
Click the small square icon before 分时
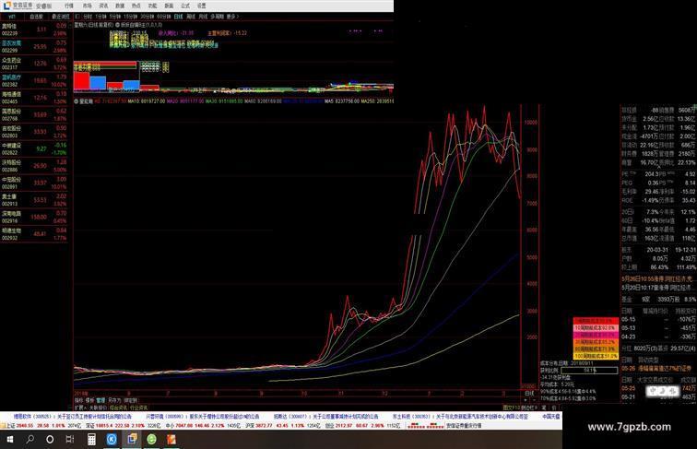77,17
